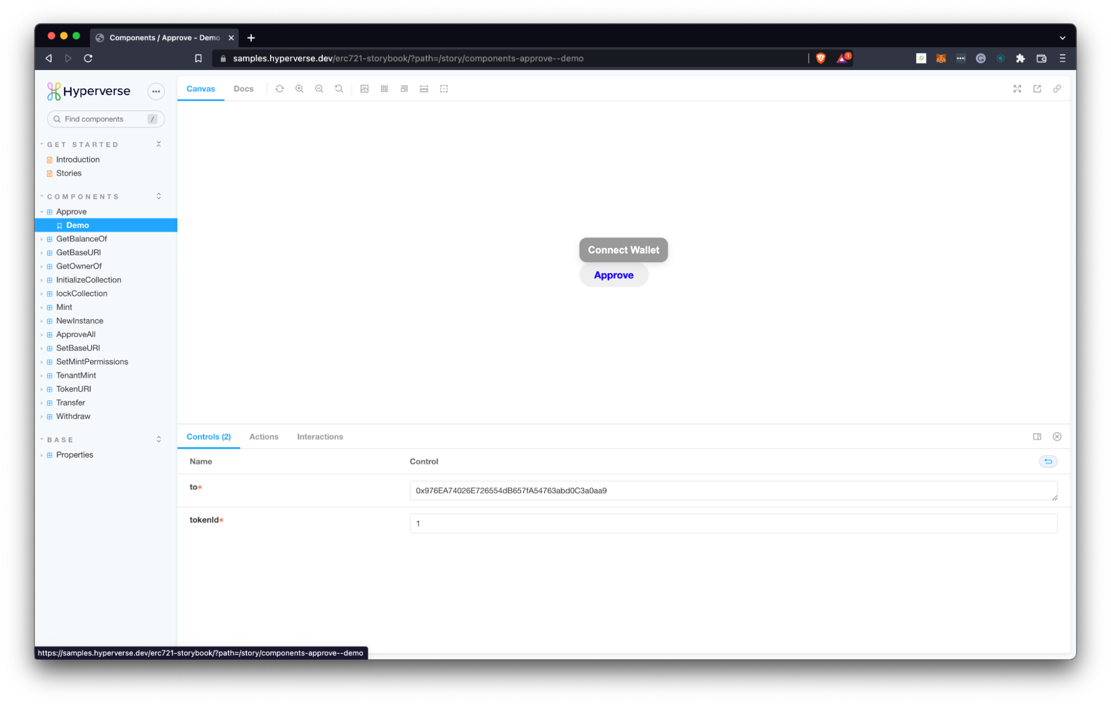This screenshot has height=705, width=1111.
Task: Enable the outlines tool icon
Action: tap(444, 89)
